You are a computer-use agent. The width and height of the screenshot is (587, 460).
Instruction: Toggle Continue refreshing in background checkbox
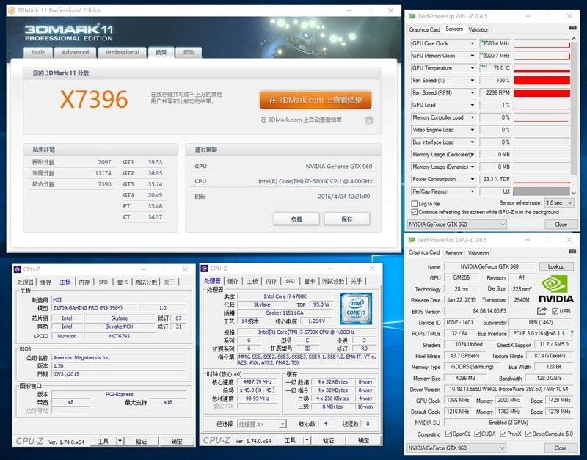tap(415, 212)
